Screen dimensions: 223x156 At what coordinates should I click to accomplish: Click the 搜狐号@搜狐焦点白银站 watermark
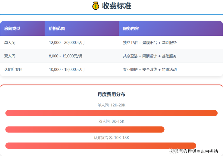tap(193, 151)
